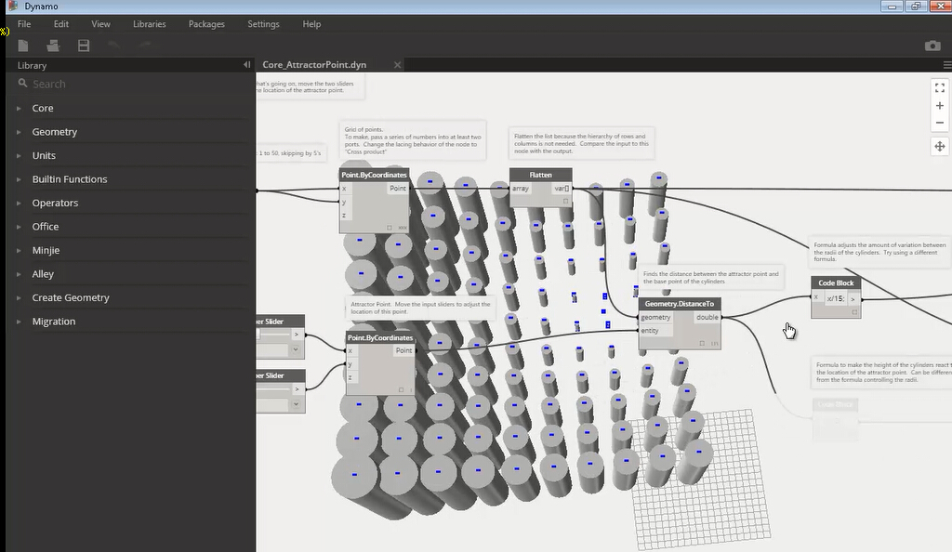Click the Zoom to Fit icon
This screenshot has height=552, width=952.
click(939, 87)
